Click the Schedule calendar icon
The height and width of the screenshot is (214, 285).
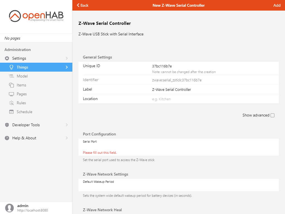coord(11,112)
